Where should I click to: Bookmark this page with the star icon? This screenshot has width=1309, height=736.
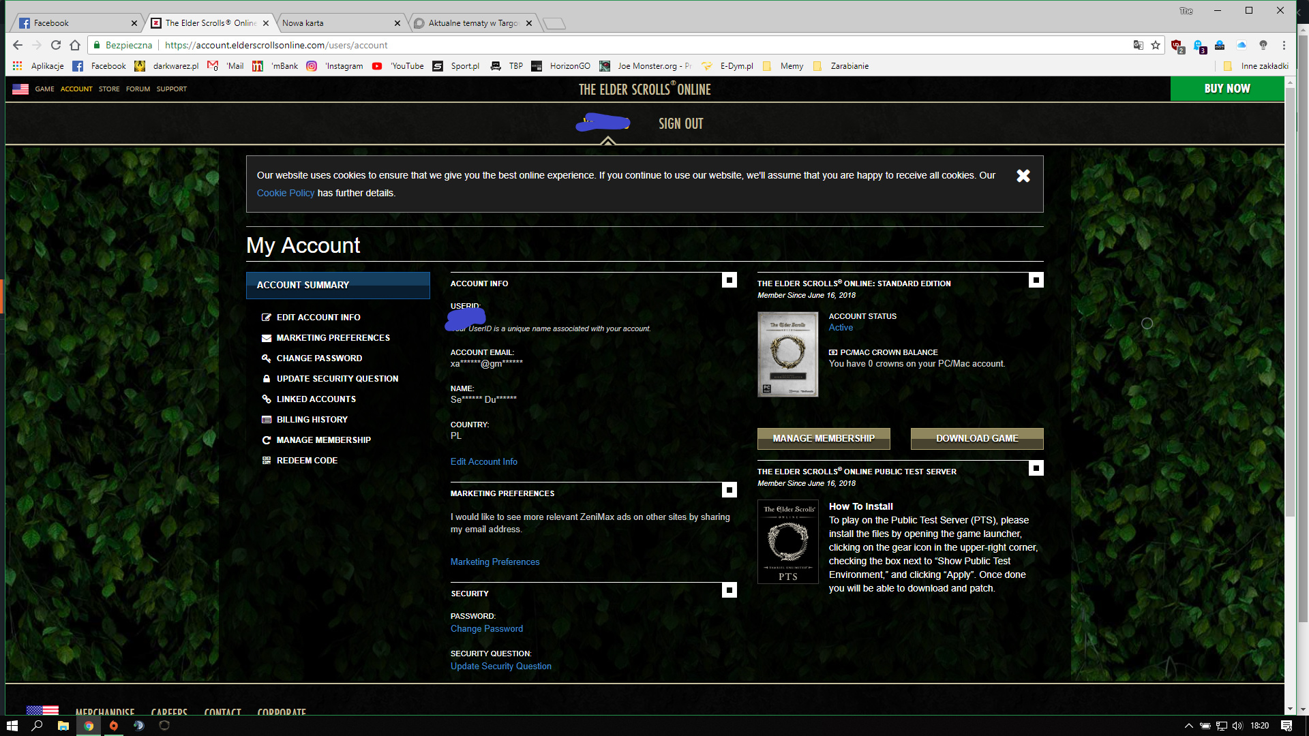coord(1156,45)
